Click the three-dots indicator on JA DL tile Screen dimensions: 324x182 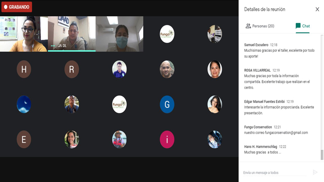pos(53,46)
